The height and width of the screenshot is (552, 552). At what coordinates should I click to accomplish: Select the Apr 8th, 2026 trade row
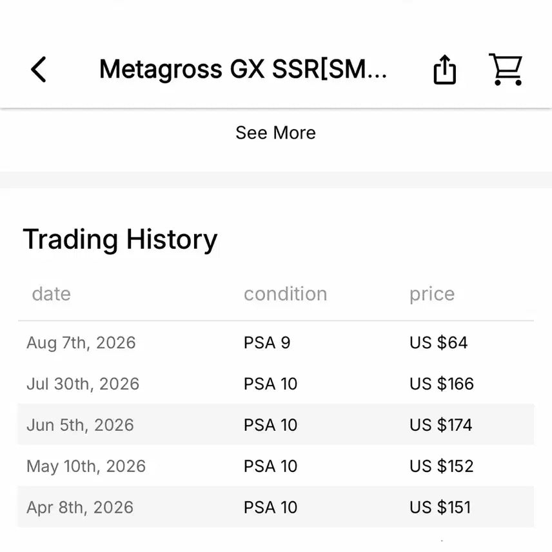[276, 507]
